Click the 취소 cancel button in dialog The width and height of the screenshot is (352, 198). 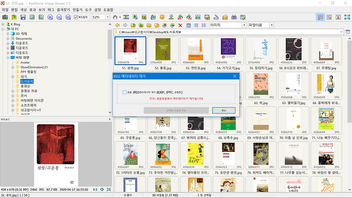[x=224, y=110]
